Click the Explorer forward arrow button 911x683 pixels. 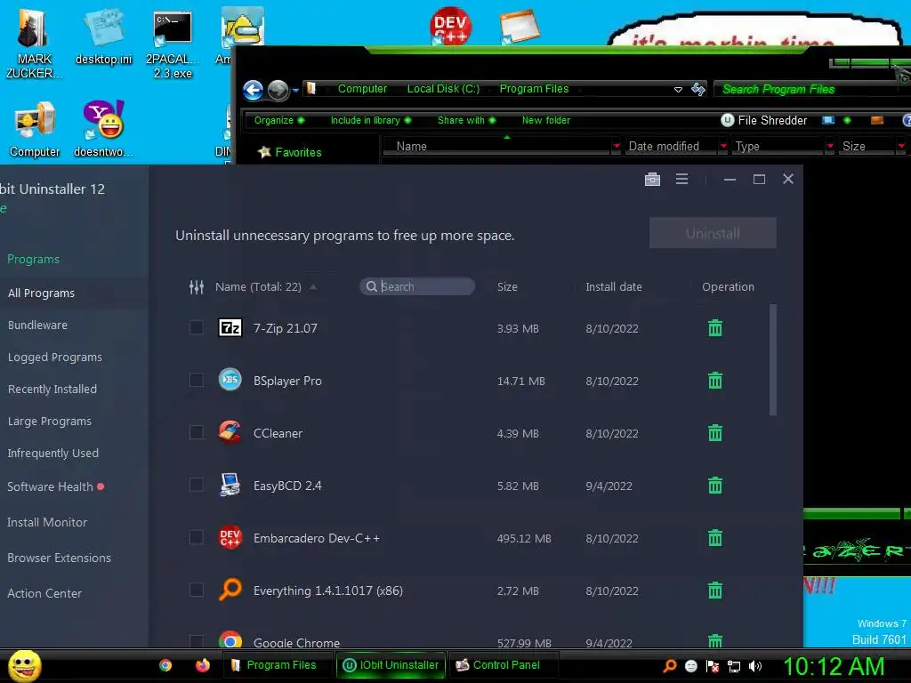pos(278,90)
